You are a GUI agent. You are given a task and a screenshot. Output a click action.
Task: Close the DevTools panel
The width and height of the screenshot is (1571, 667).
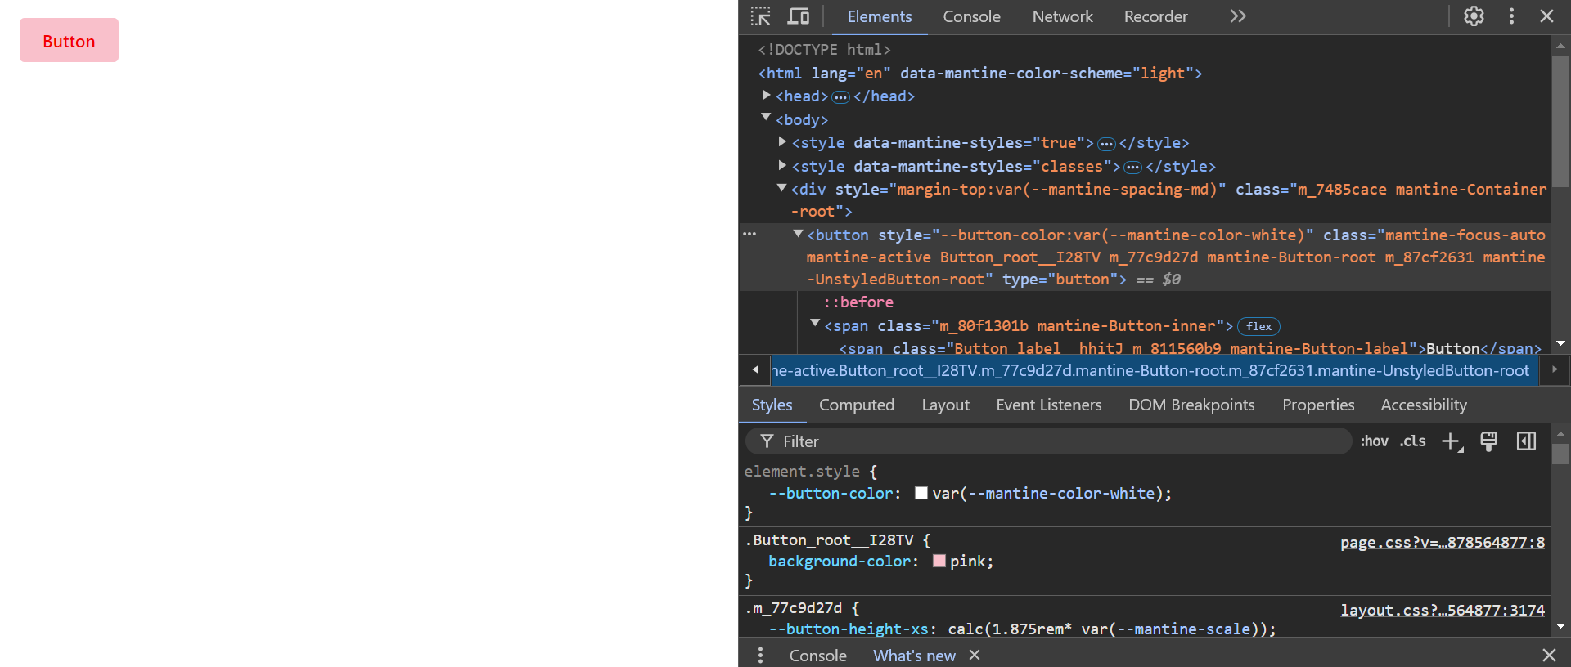point(1546,16)
